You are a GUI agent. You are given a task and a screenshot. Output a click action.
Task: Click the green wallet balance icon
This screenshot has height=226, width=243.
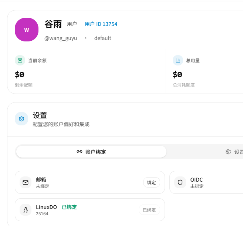tap(20, 60)
